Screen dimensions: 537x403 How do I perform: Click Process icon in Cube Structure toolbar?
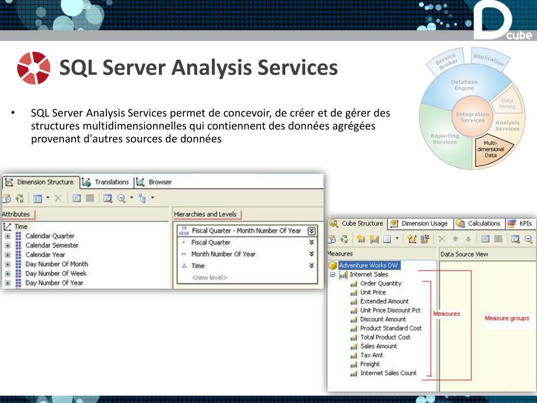pos(331,239)
